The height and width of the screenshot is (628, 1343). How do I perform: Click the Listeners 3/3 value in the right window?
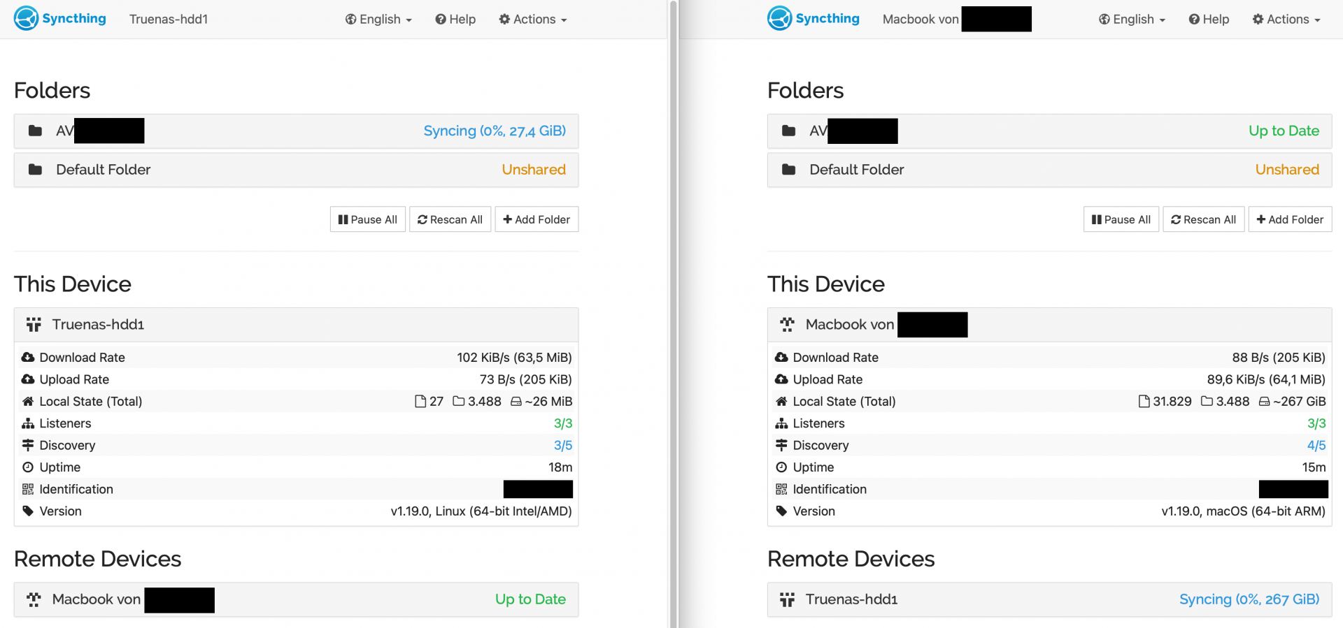1316,423
